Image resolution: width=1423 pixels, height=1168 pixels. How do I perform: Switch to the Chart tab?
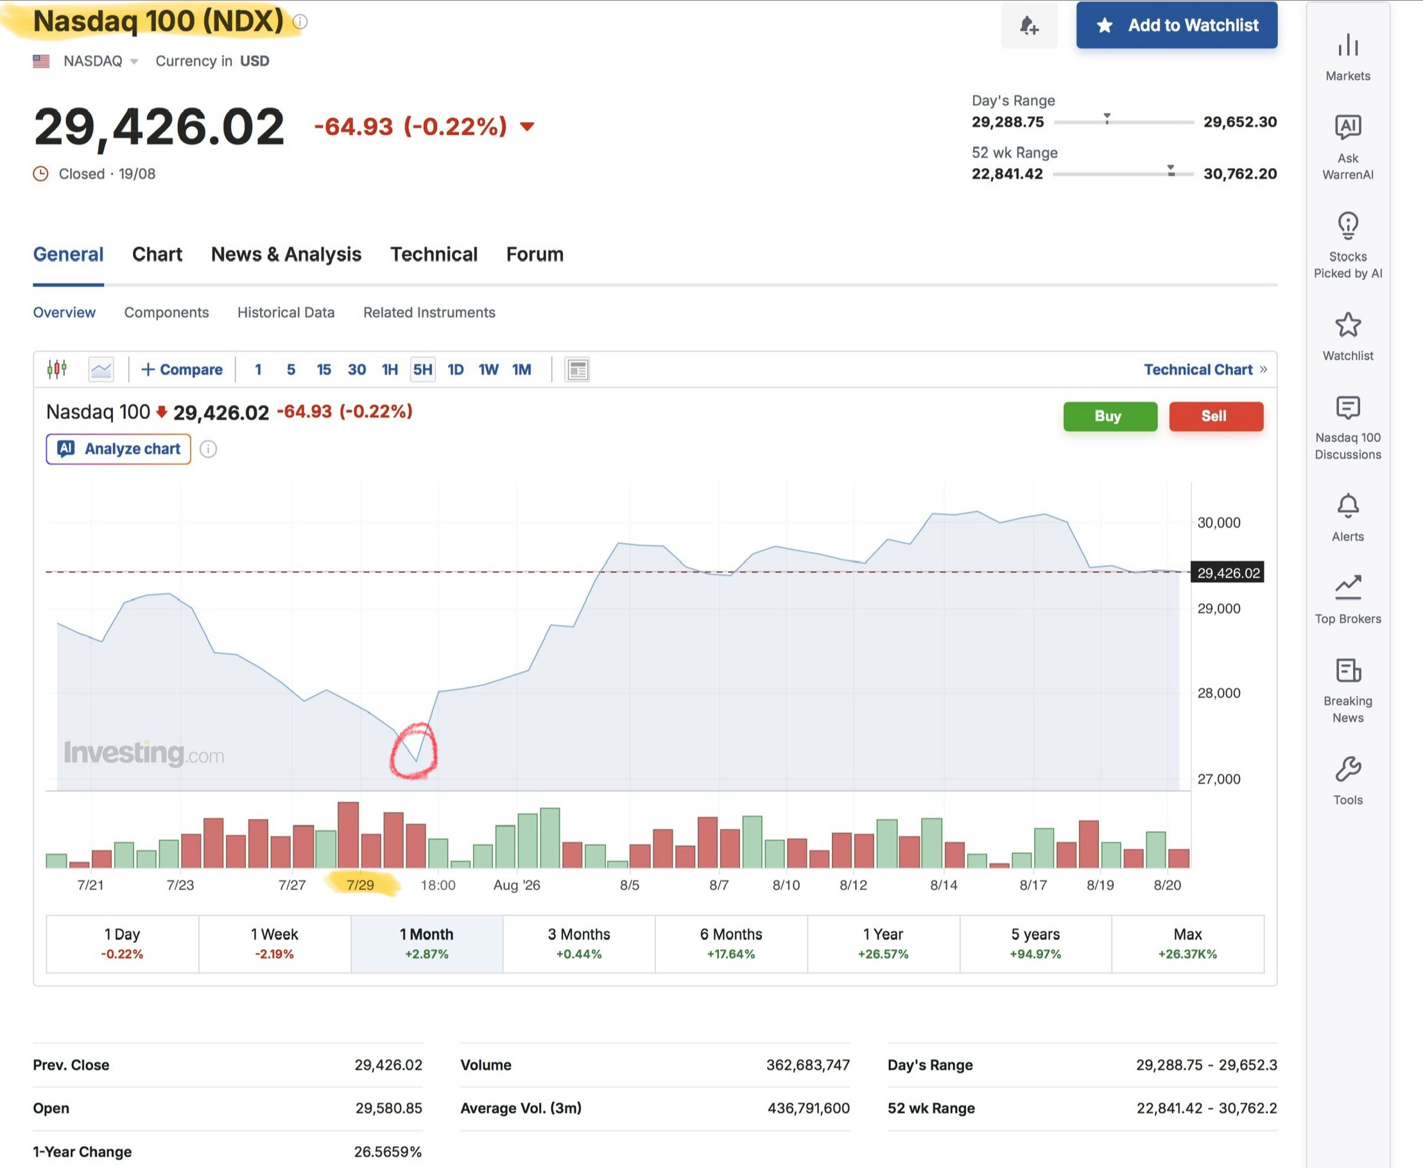tap(157, 254)
